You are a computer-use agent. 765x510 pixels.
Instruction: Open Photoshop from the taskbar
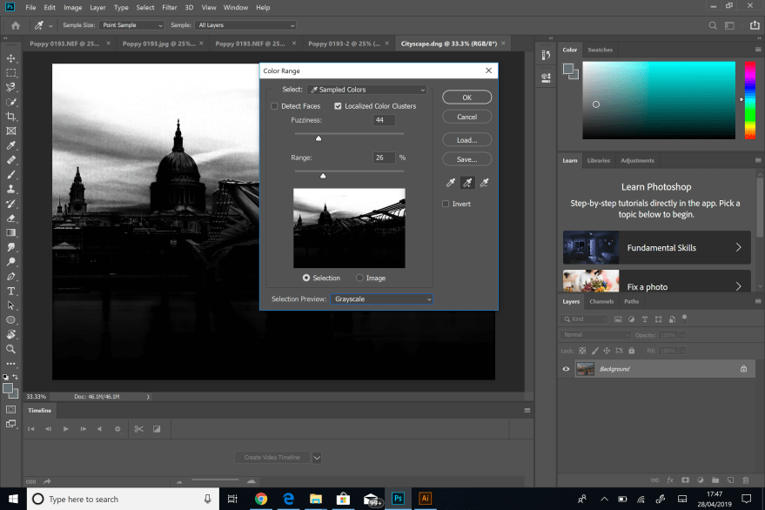tap(398, 499)
